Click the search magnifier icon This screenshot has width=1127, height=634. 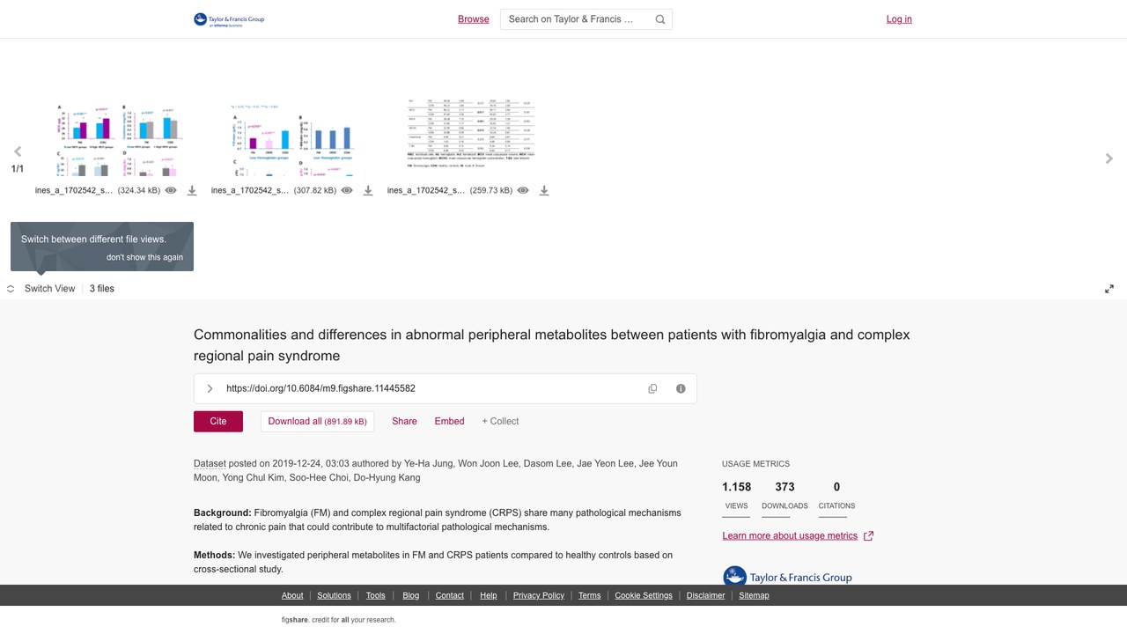[660, 19]
